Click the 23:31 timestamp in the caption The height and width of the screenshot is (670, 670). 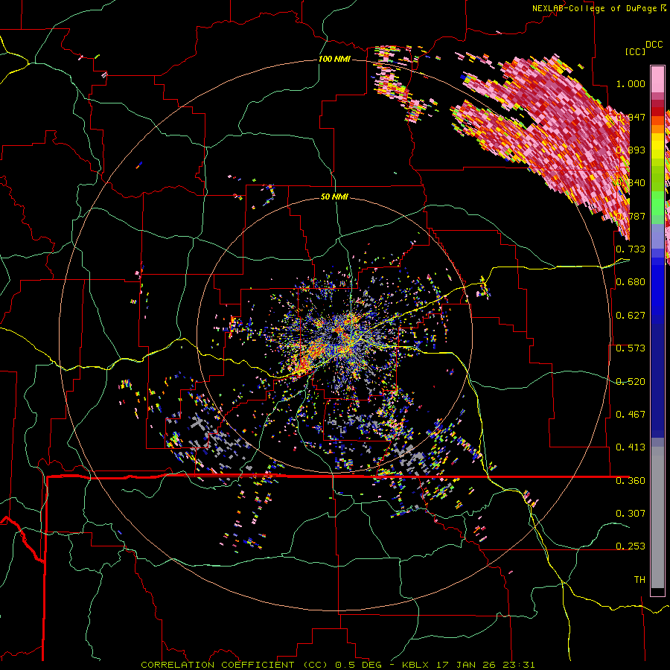518,665
